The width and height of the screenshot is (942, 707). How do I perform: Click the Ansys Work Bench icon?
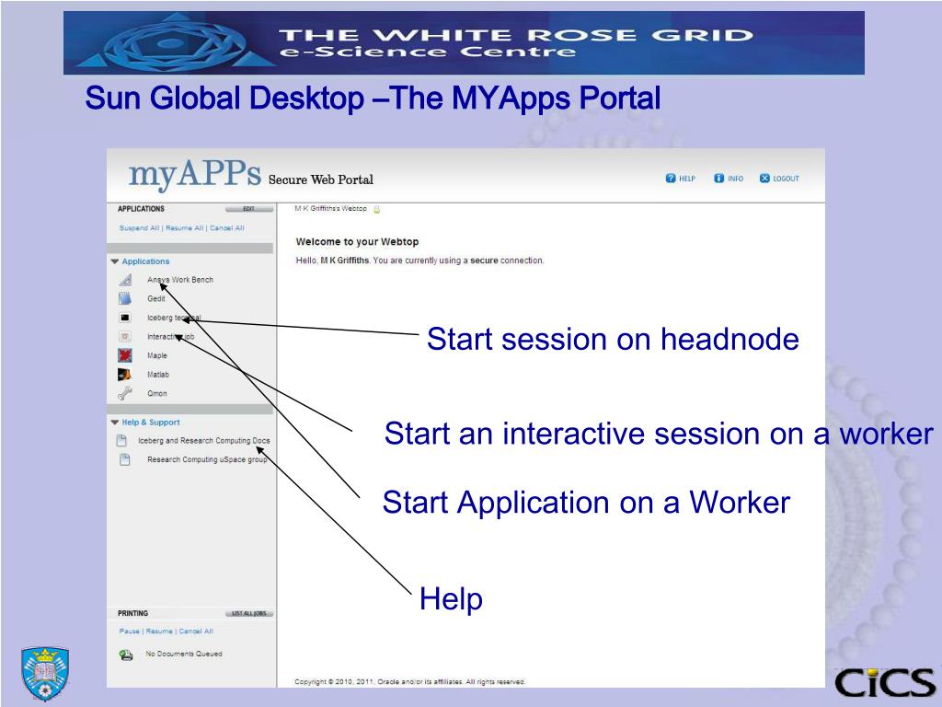coord(125,280)
